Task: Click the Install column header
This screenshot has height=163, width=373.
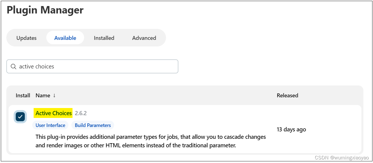Action: 23,95
